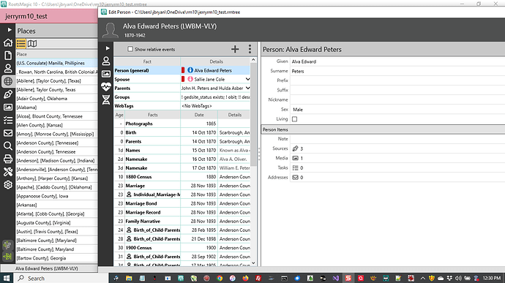Select [Arkansas] in the Places list
505x283 pixels.
click(x=56, y=205)
